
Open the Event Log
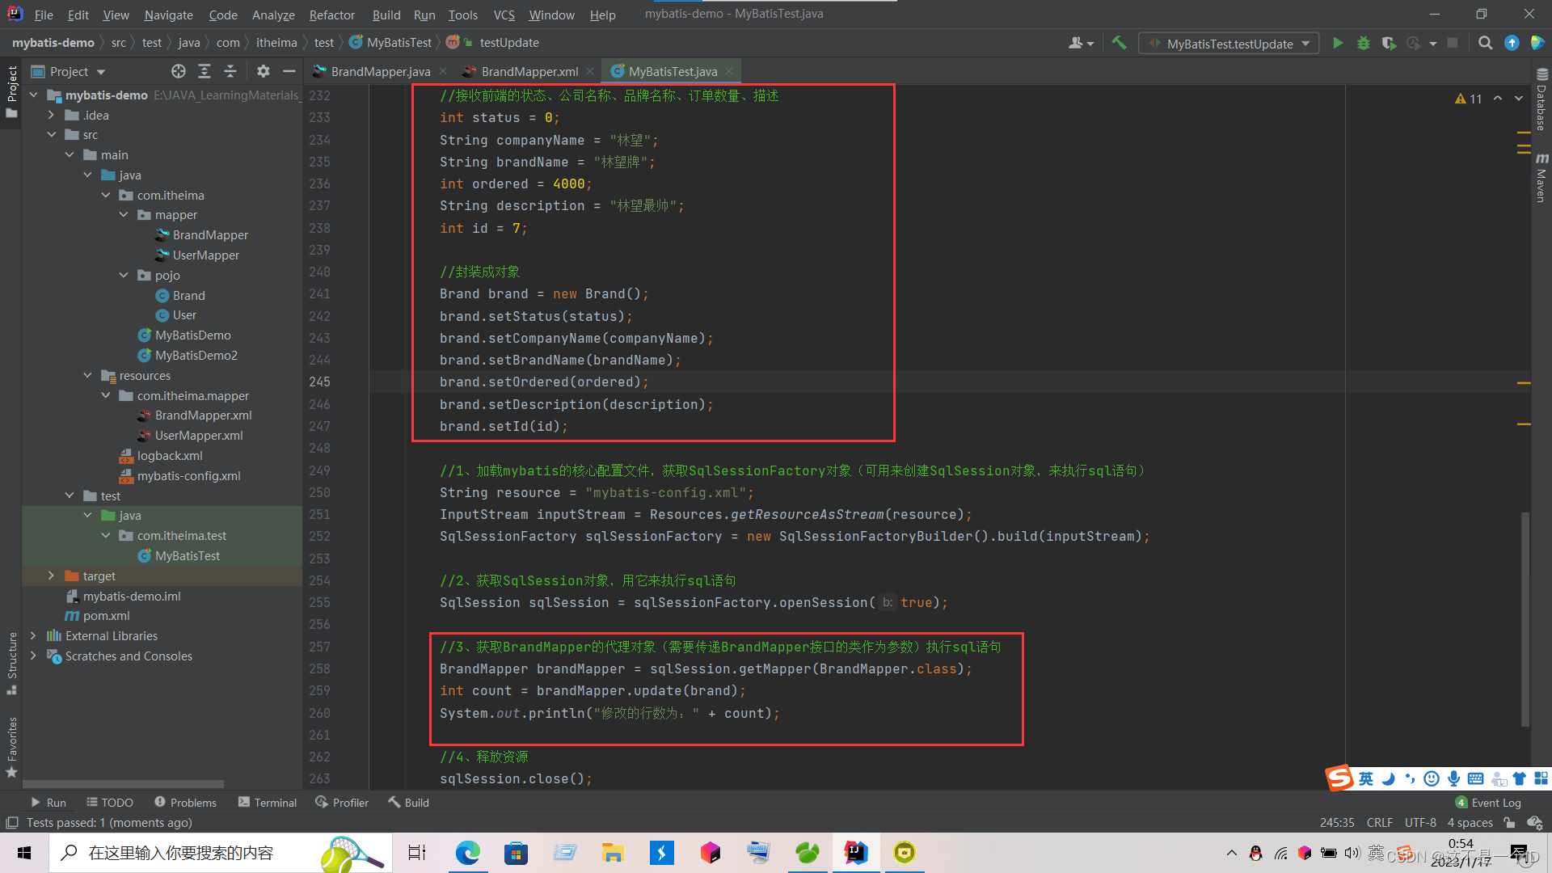[1488, 803]
